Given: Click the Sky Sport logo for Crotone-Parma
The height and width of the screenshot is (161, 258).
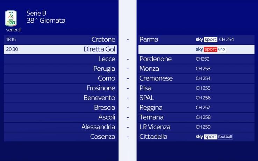Looking at the screenshot, I should click(x=207, y=39).
